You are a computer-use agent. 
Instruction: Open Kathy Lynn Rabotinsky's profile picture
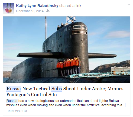[8, 8]
